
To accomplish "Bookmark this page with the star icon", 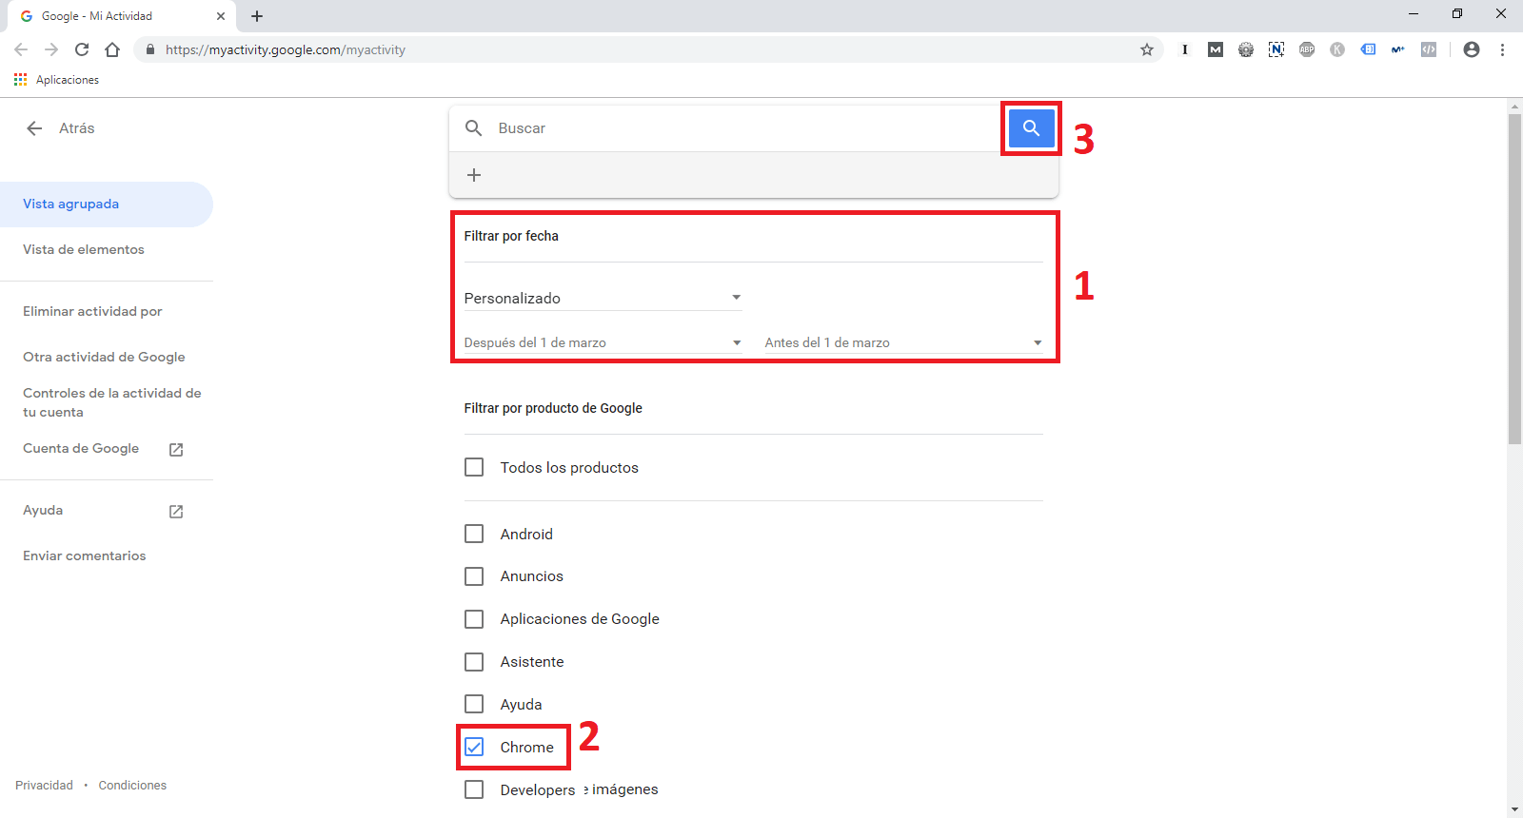I will [1147, 49].
